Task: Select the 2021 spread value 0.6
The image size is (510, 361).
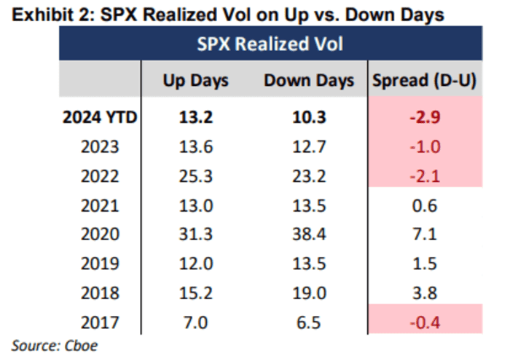Action: pos(423,204)
